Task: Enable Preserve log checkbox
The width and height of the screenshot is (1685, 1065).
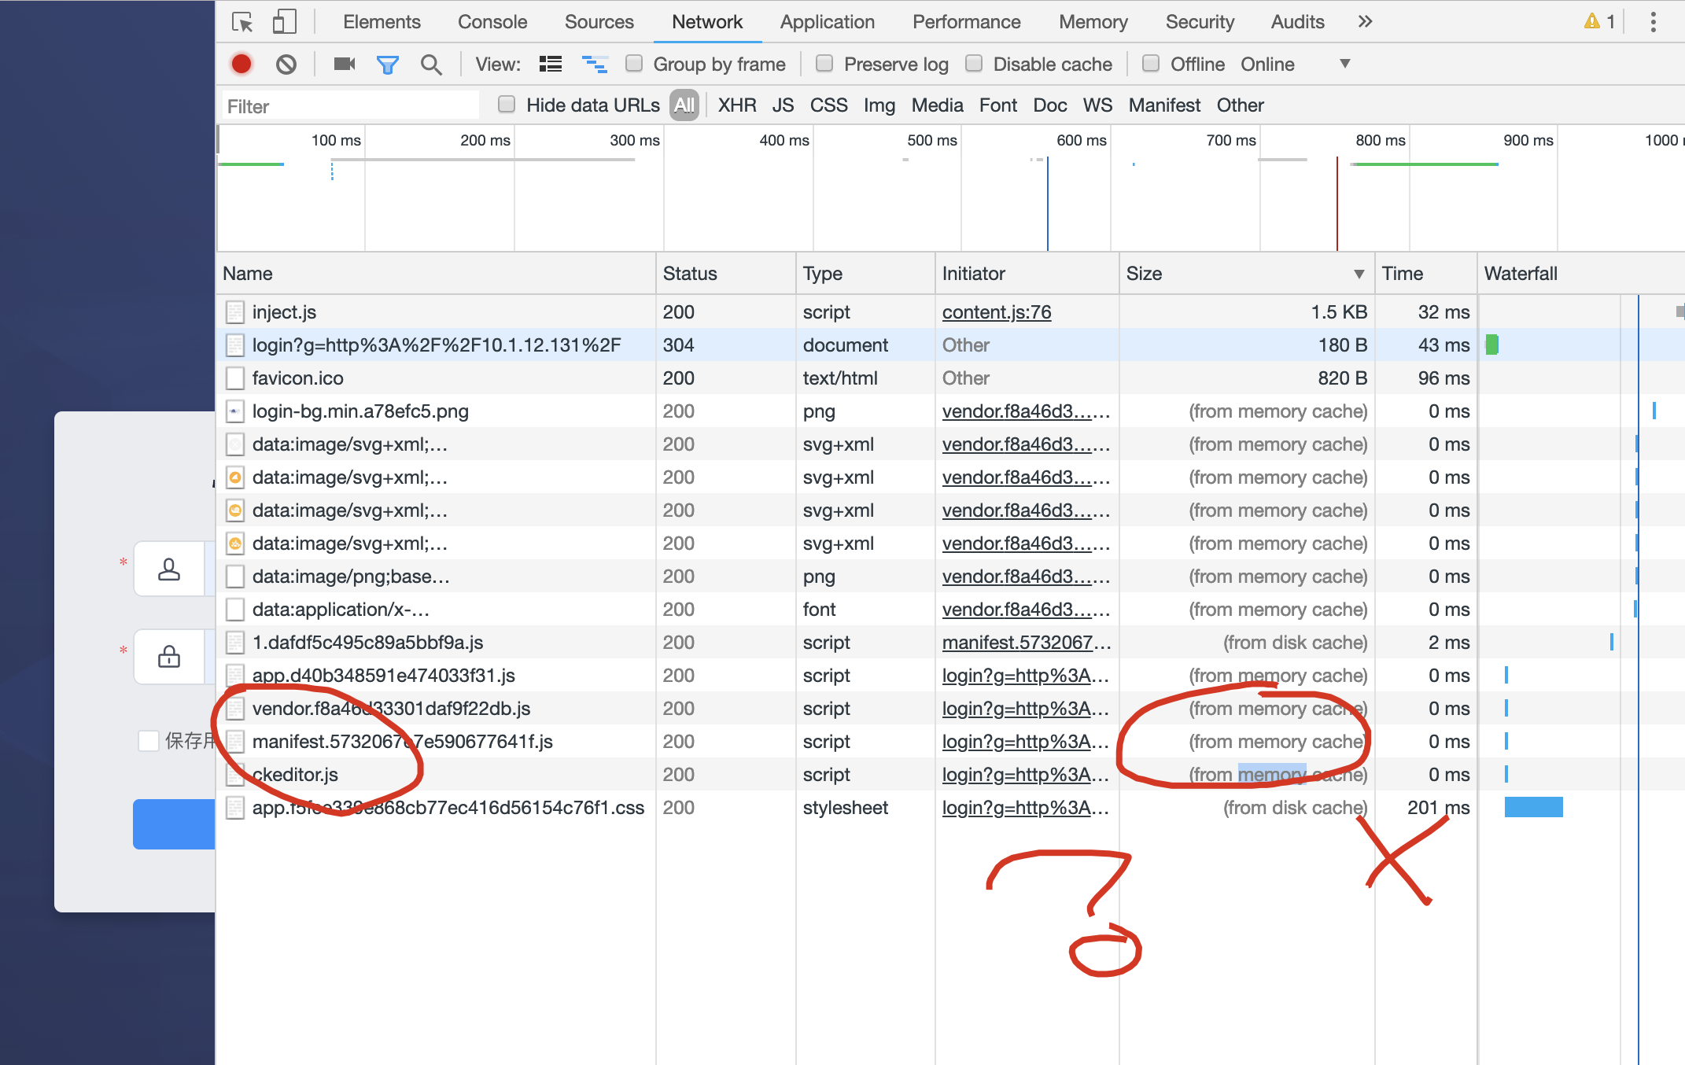Action: coord(824,63)
